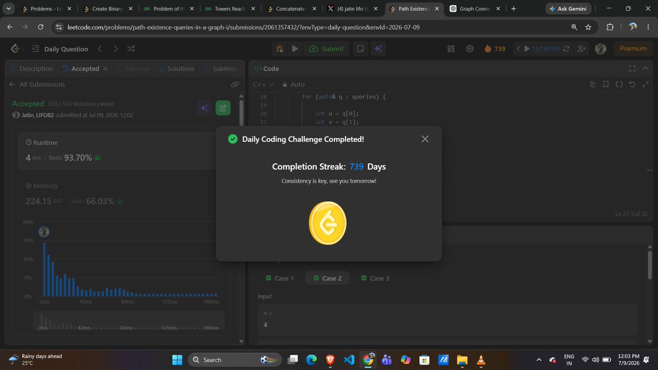
Task: Pick a random question with shuffle icon
Action: 131,49
